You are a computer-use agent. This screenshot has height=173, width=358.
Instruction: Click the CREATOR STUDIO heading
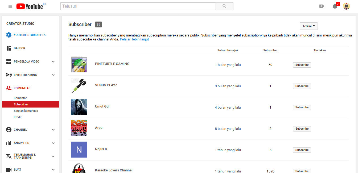(20, 23)
